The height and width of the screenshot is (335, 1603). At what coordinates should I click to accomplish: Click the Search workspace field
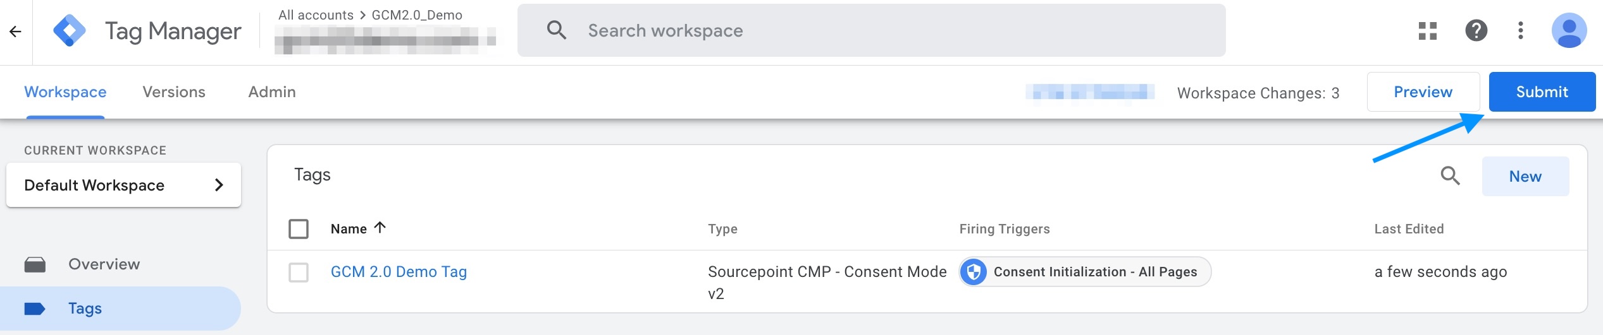(x=871, y=30)
